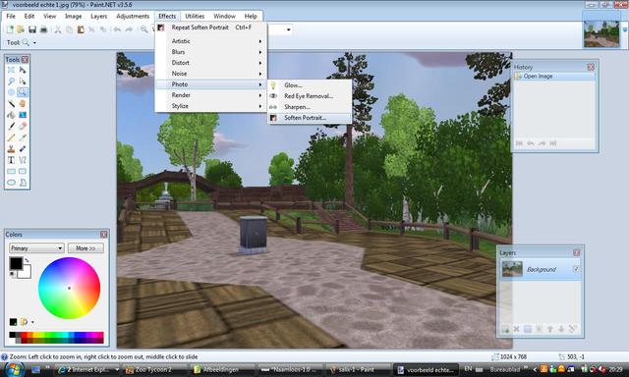Select the Clone Stamp tool
629x377 pixels.
click(11, 148)
